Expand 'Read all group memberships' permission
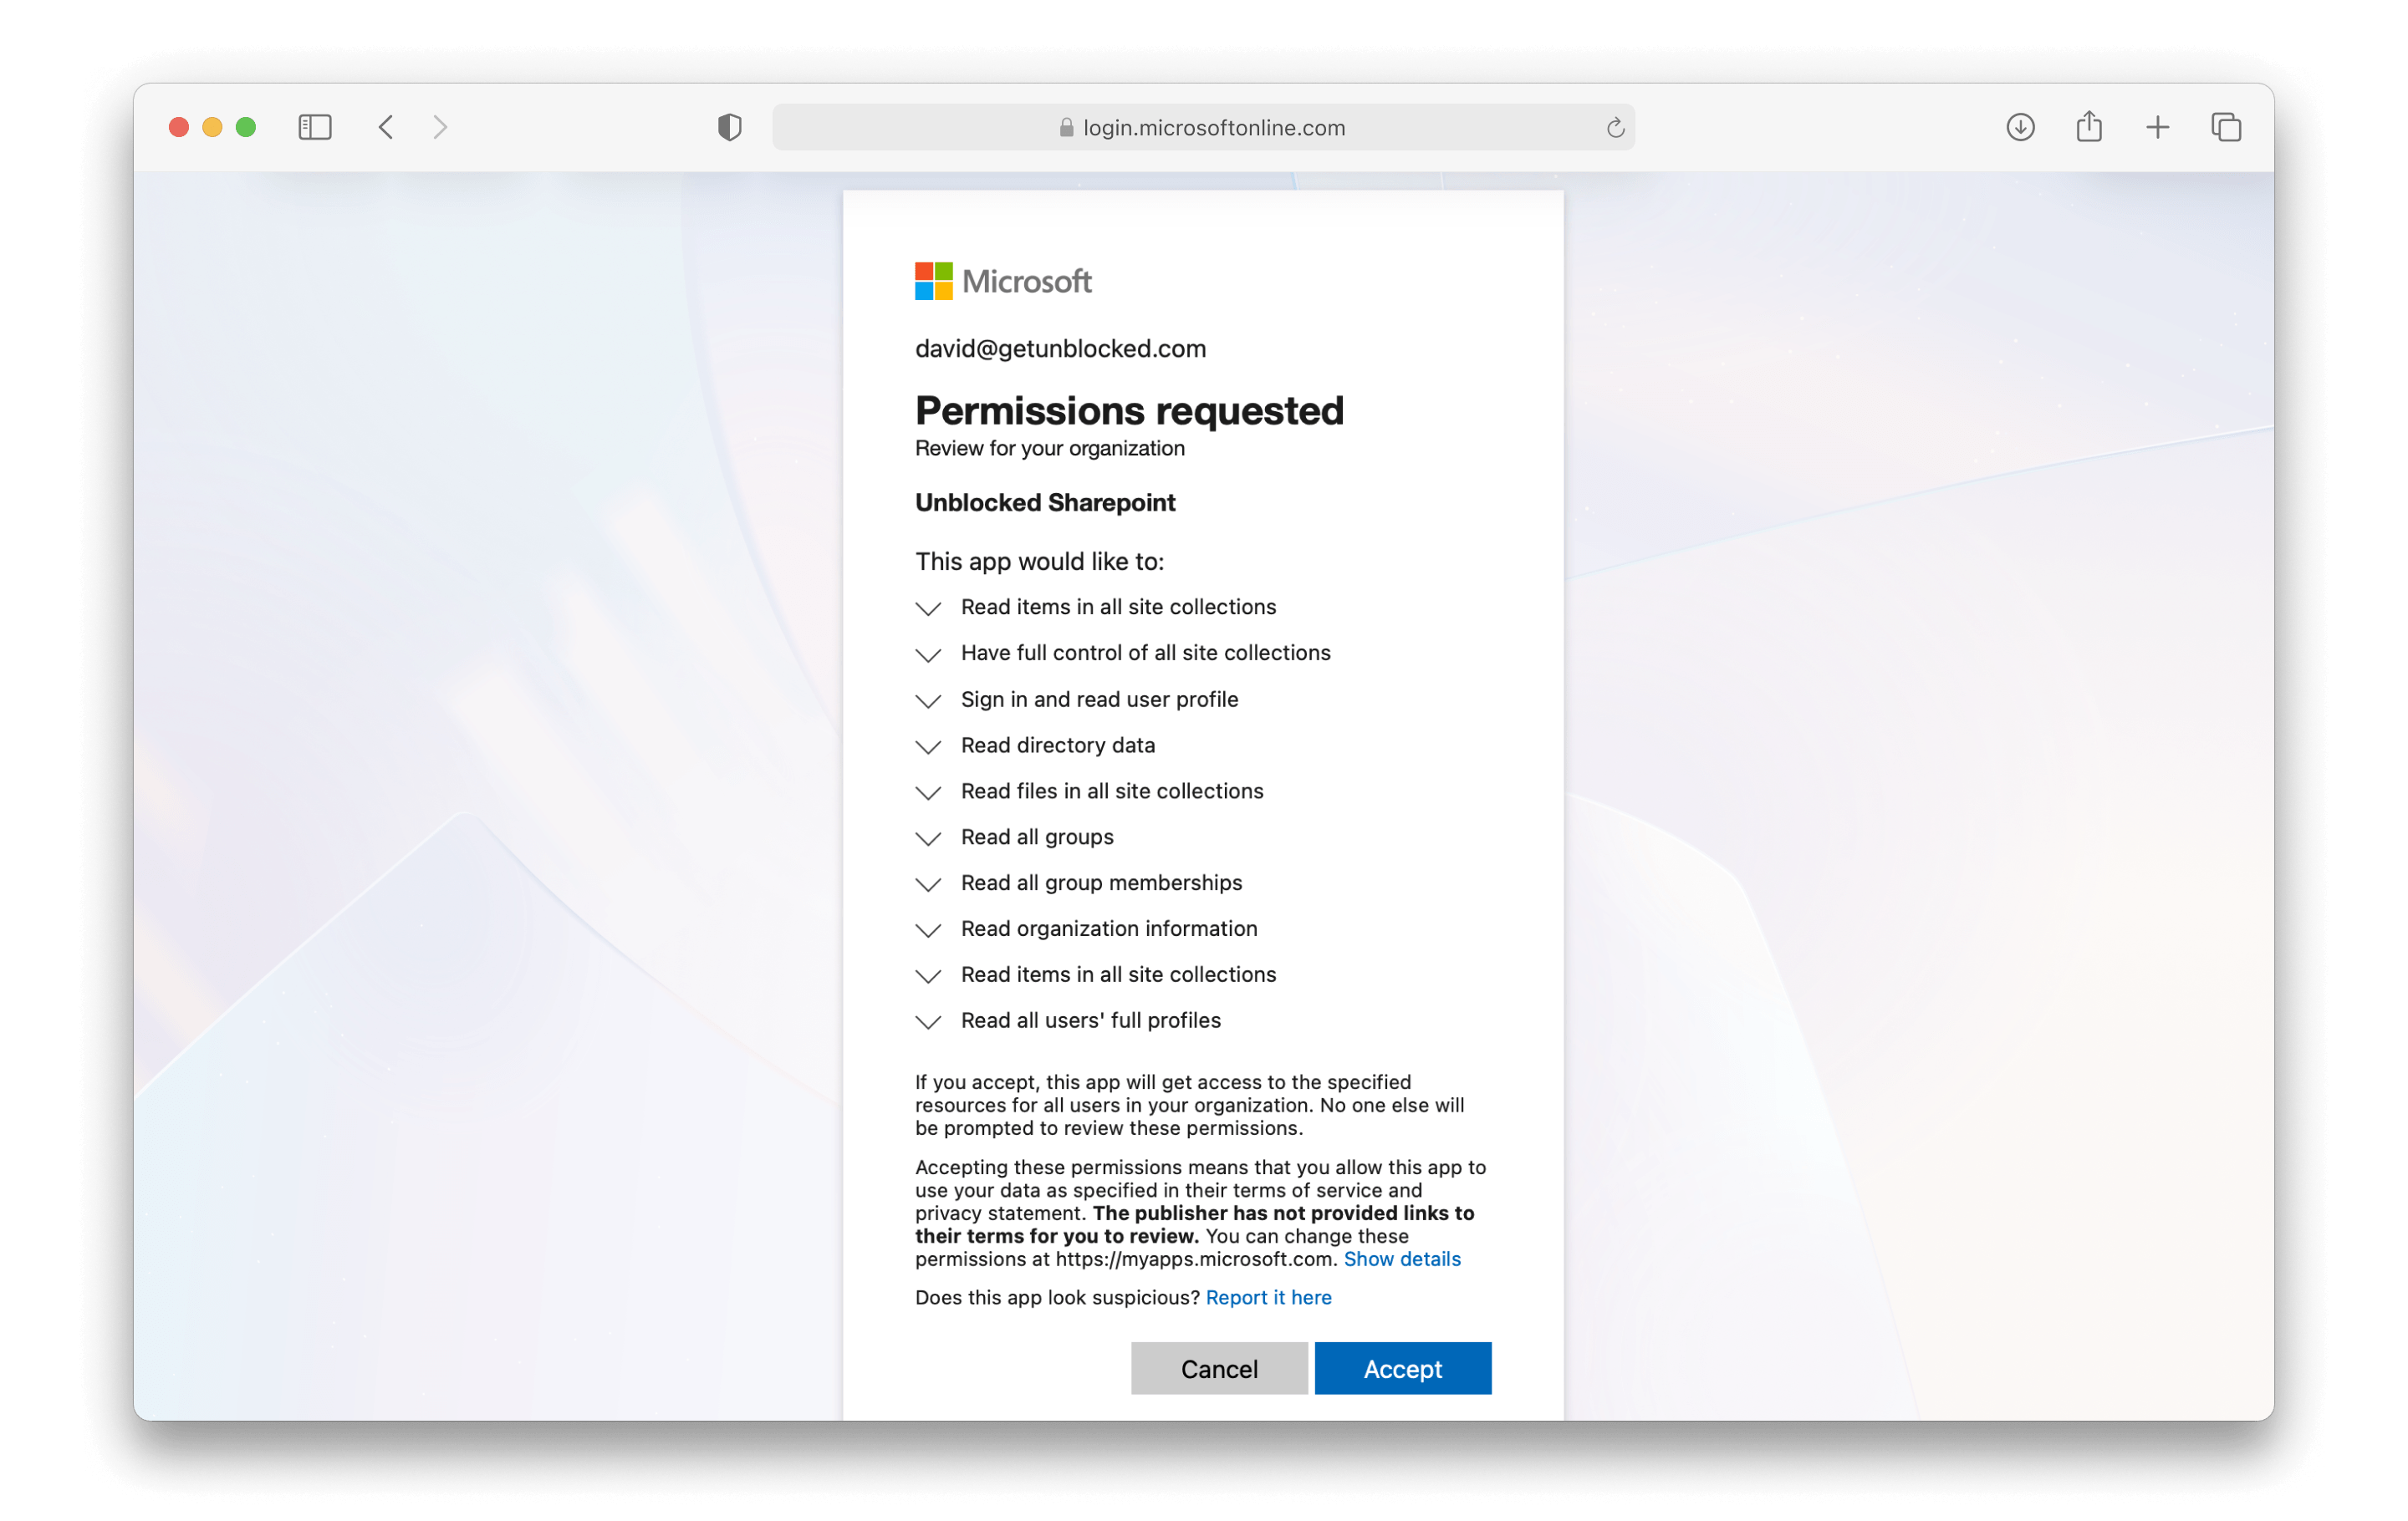This screenshot has width=2408, height=1521. click(x=928, y=884)
